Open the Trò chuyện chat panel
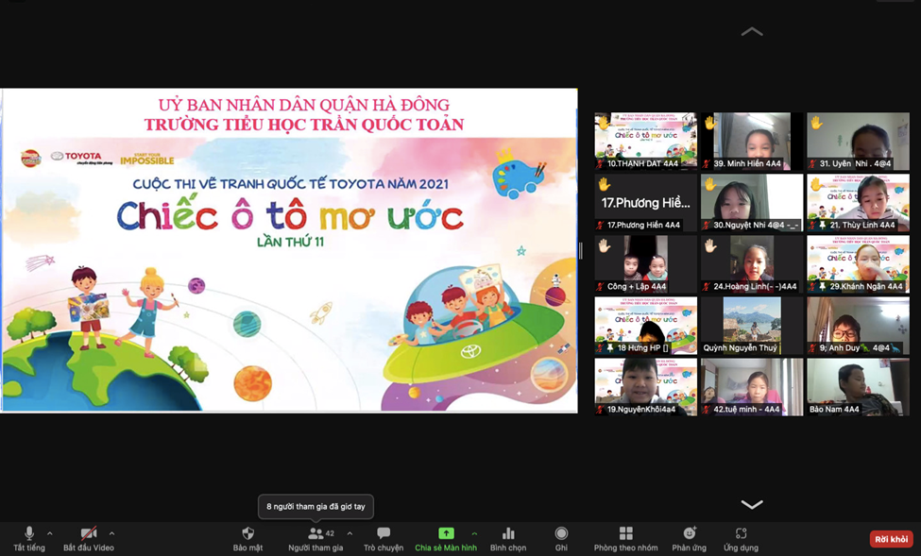The width and height of the screenshot is (921, 556). (384, 533)
